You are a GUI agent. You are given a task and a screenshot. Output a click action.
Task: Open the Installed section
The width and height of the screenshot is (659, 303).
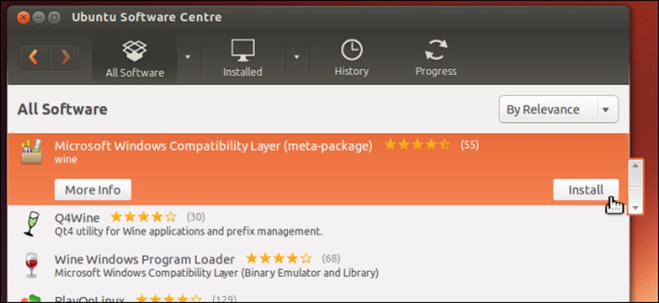[x=243, y=58]
